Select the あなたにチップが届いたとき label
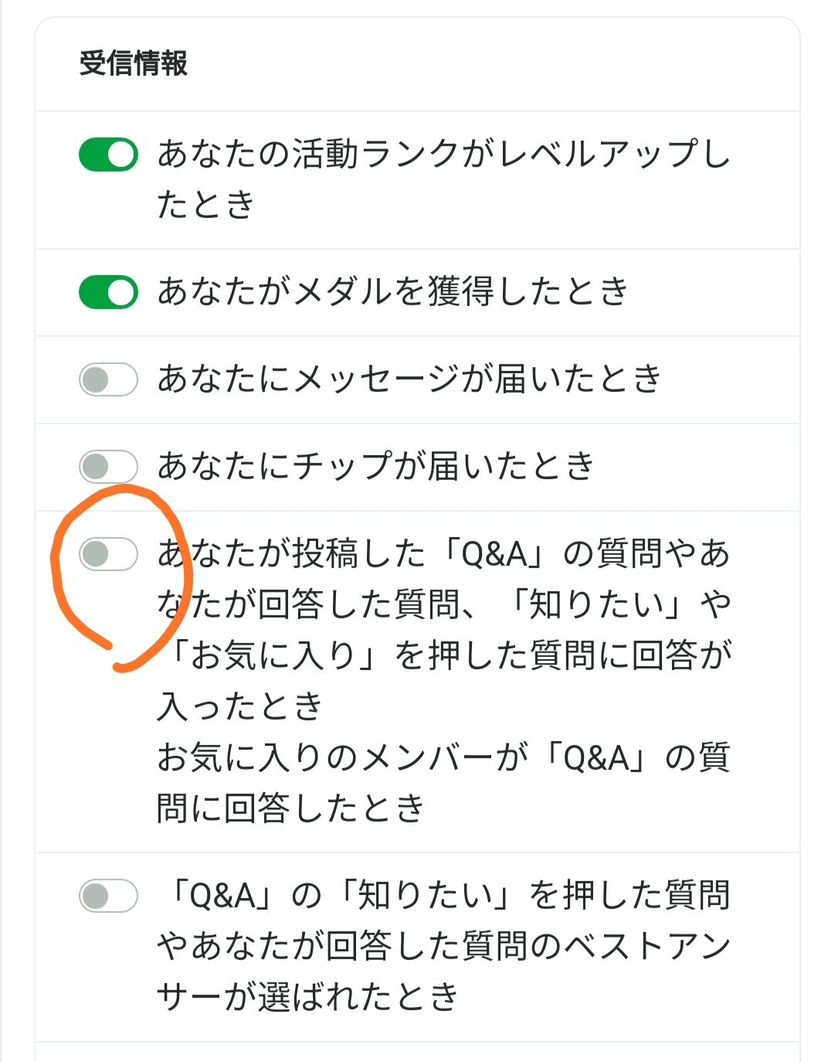The image size is (828, 1062). 375,467
